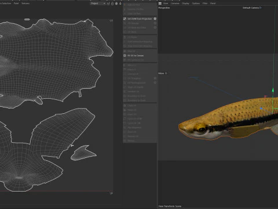Open UV Unwrap options gear
Screen dimensions: 278x209
pyautogui.click(x=155, y=23)
